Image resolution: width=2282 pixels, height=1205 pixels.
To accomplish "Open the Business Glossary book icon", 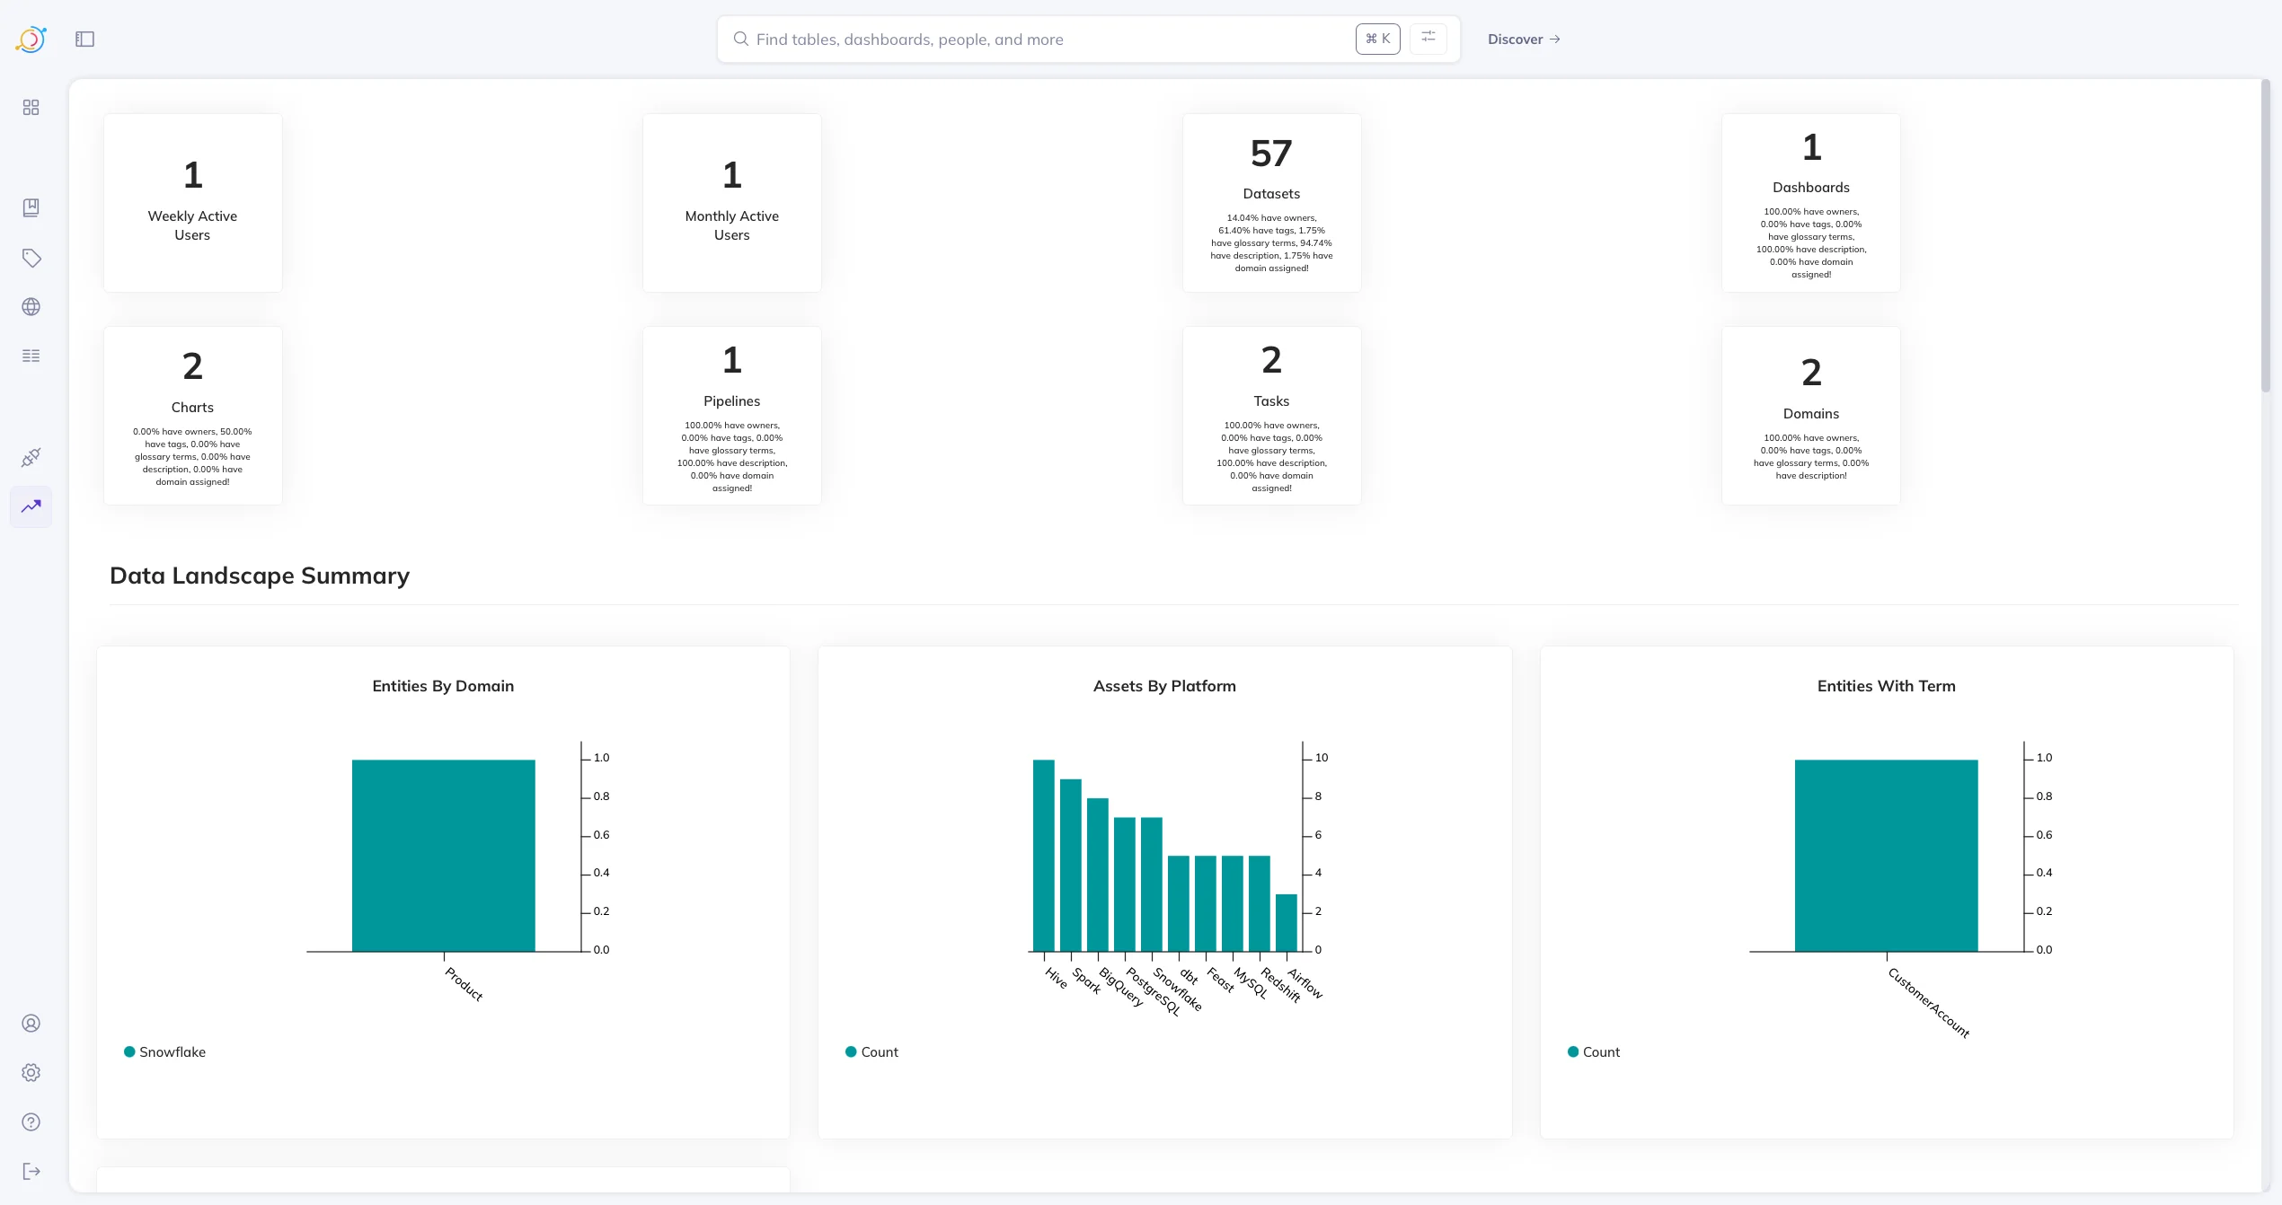I will [31, 207].
